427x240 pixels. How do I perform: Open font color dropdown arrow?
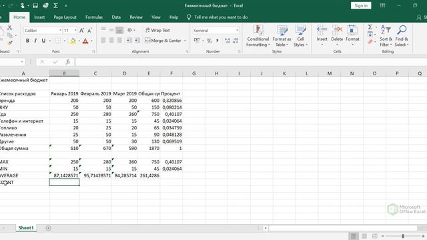click(92, 41)
